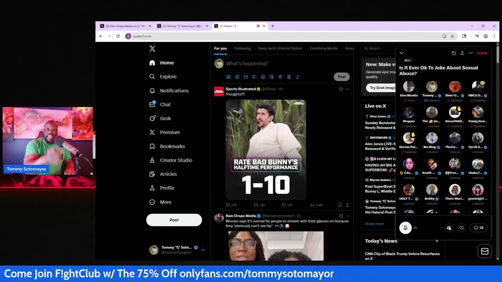
Task: Toggle bold text in composer
Action: [x=289, y=77]
